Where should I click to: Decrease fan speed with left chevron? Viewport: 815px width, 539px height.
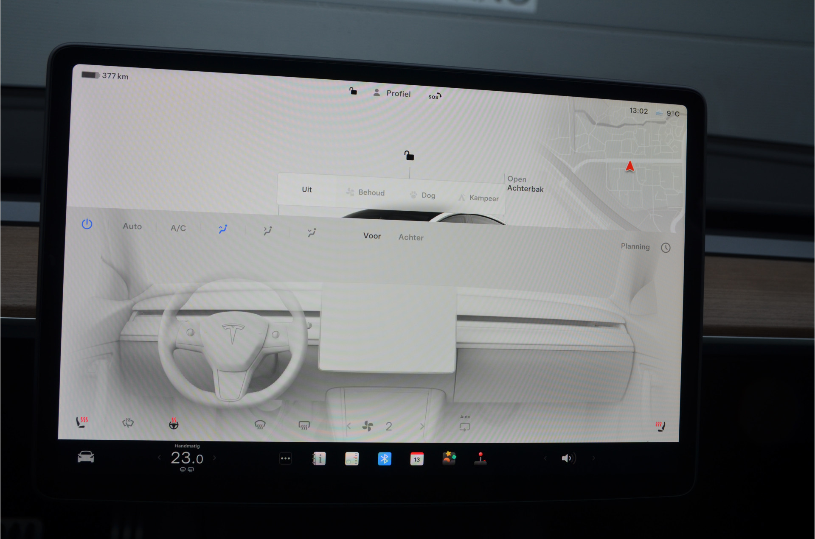pyautogui.click(x=349, y=426)
